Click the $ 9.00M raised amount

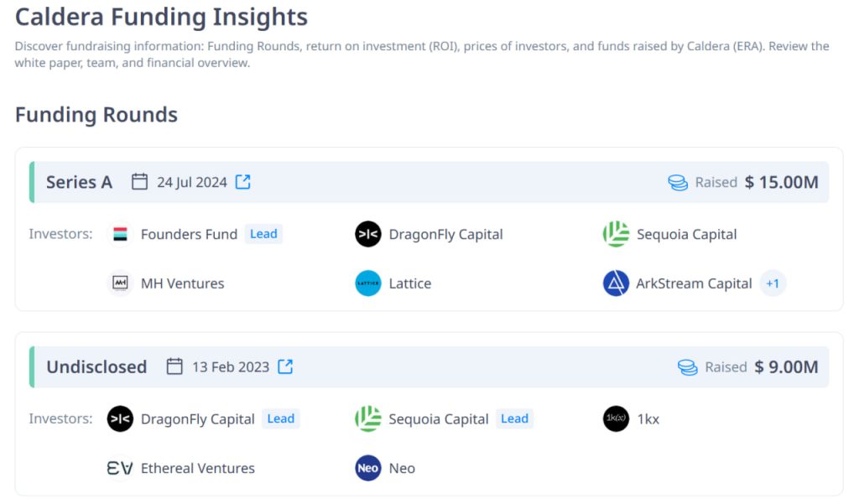click(786, 367)
